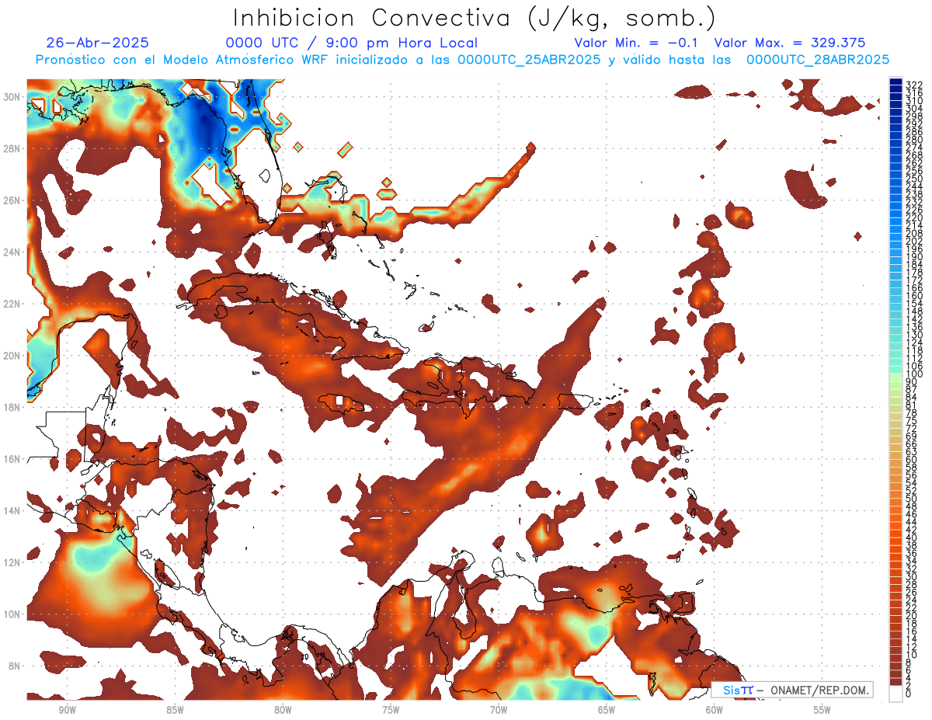Image resolution: width=932 pixels, height=720 pixels.
Task: Click the "75W" longitude label
Action: [x=390, y=710]
